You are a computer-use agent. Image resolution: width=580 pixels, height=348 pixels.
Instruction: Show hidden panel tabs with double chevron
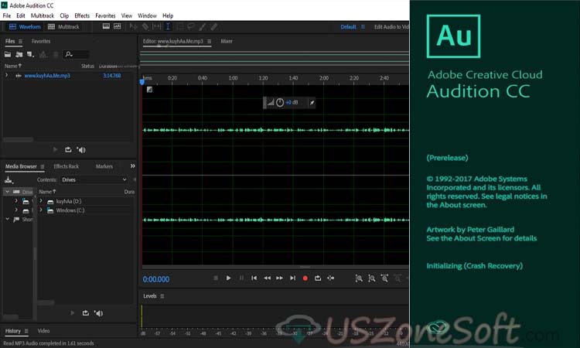pyautogui.click(x=132, y=166)
